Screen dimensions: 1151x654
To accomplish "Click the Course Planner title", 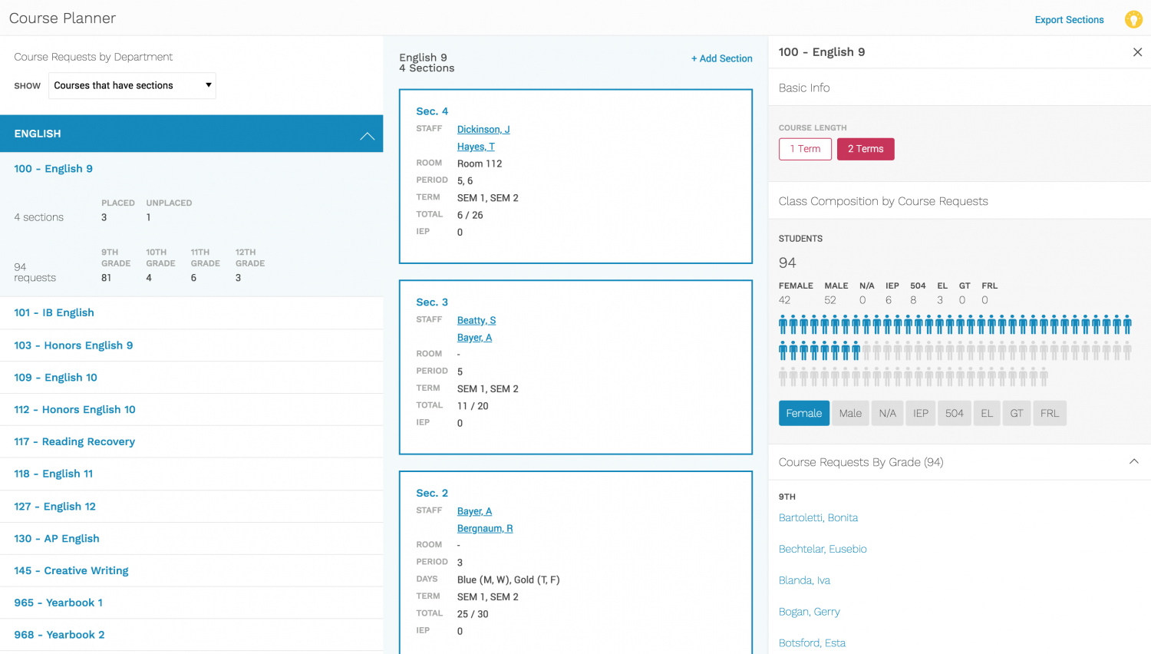I will [63, 18].
